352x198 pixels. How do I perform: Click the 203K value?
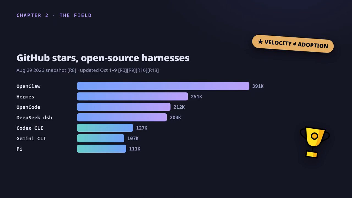(x=175, y=117)
